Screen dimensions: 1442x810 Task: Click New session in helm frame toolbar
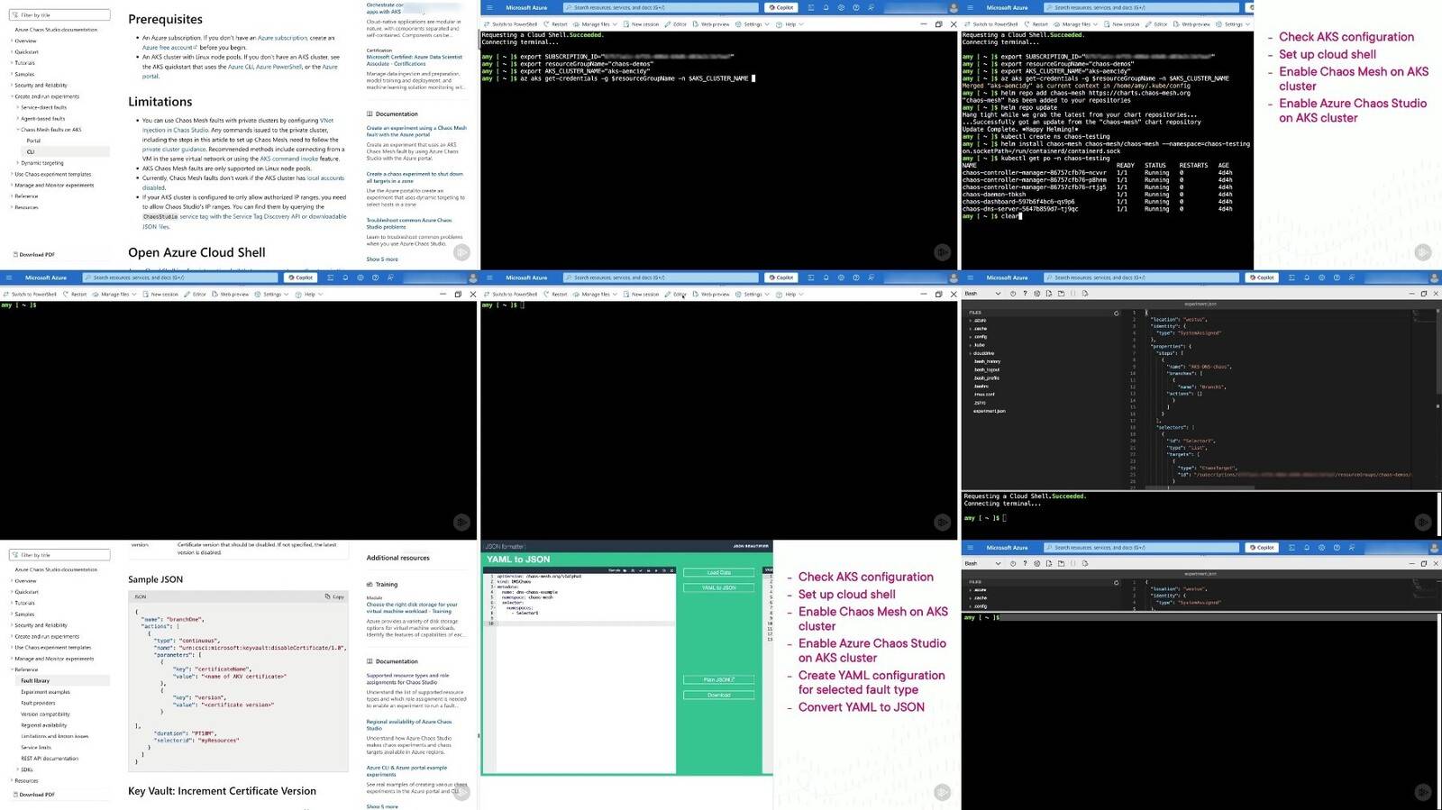click(1122, 24)
